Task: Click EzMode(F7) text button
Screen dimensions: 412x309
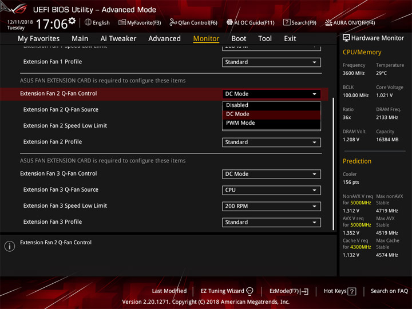Action: [284, 291]
